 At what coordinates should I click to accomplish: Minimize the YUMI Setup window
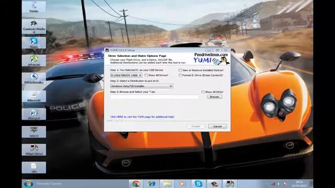point(209,50)
